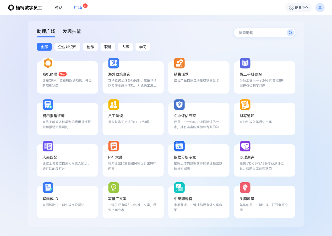
Task: Filter by 学习 category
Action: [x=143, y=47]
